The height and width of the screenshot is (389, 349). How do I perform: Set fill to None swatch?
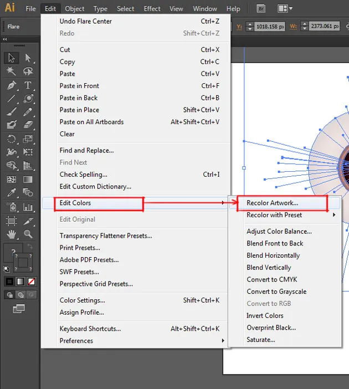pyautogui.click(x=32, y=281)
